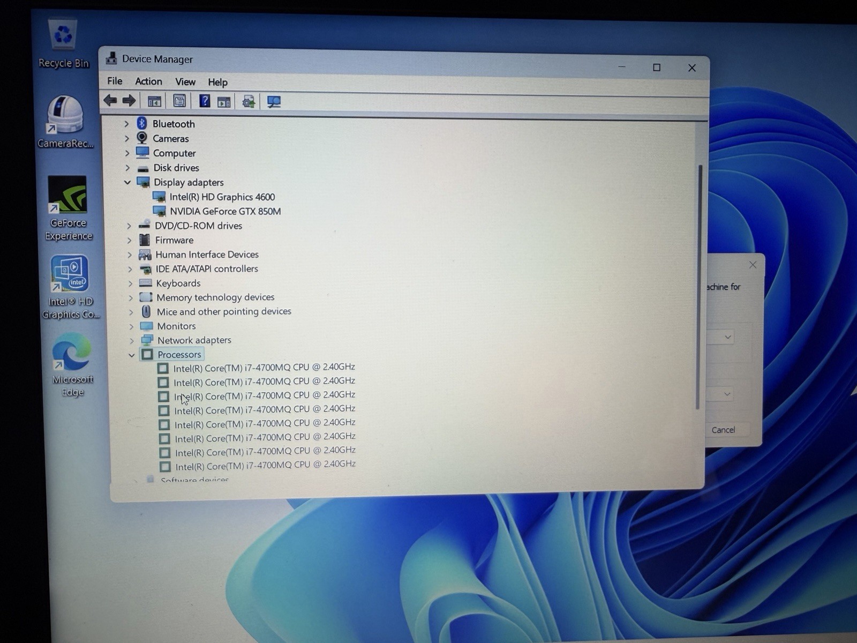The width and height of the screenshot is (857, 643).
Task: Click the blue Help question mark icon
Action: (x=204, y=101)
